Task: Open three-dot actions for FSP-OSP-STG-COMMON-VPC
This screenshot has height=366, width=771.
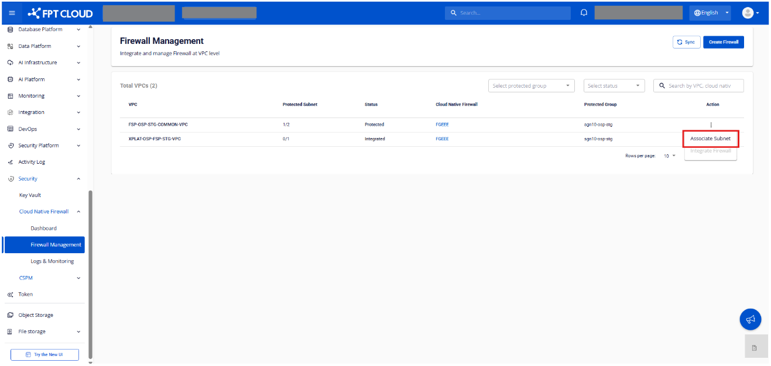Action: 711,125
